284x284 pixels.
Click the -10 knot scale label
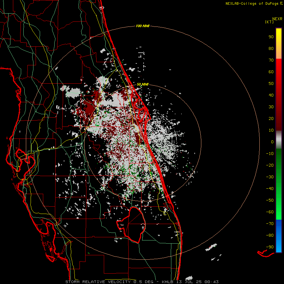[x=270, y=154]
